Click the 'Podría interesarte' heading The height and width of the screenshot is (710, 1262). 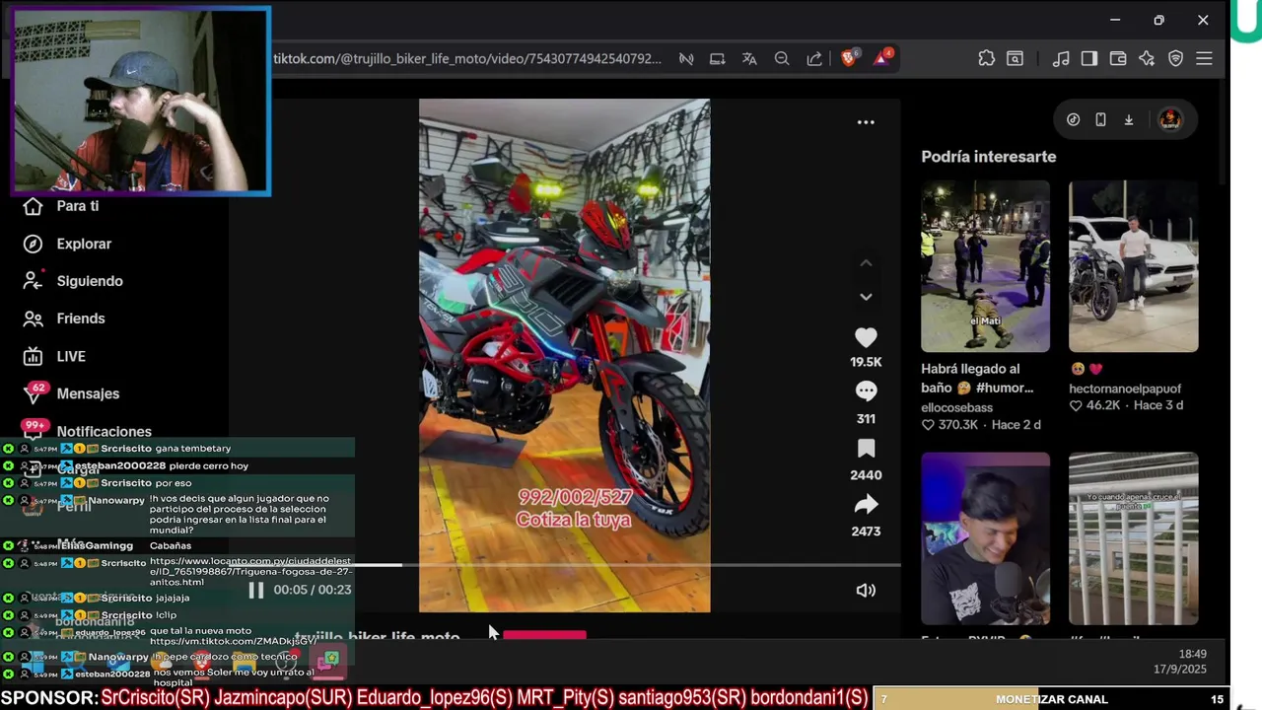pyautogui.click(x=988, y=157)
